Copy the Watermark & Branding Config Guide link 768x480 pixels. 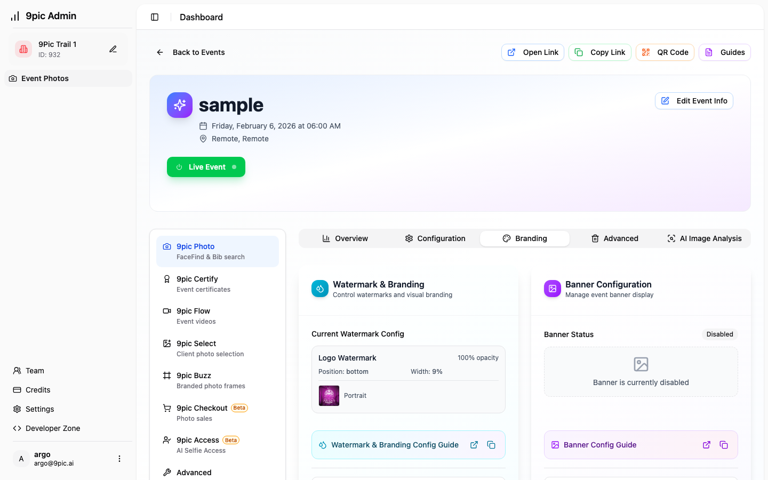[x=491, y=445]
